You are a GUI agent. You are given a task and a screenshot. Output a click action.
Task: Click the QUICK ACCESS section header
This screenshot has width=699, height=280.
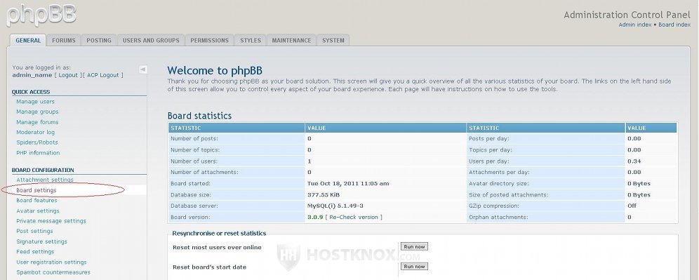[31, 92]
